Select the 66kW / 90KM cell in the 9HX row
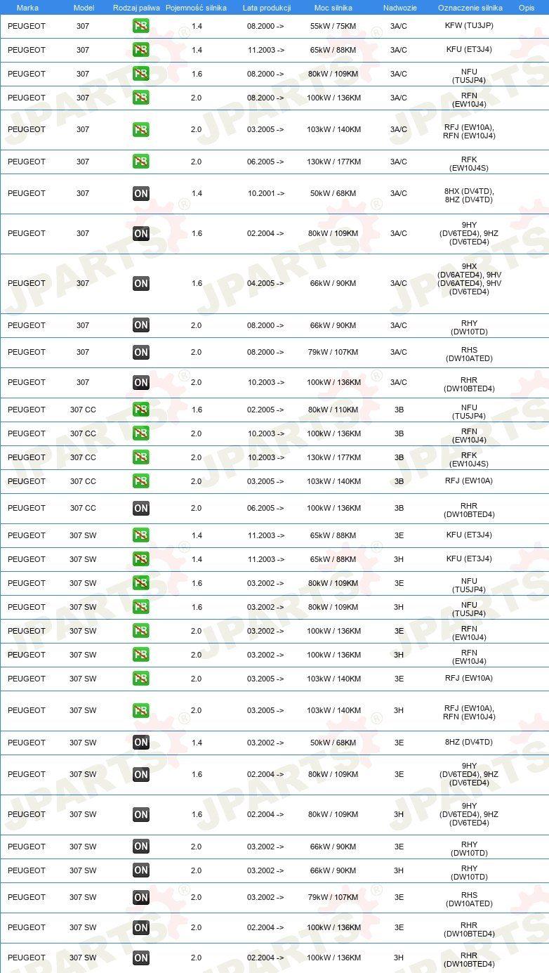The width and height of the screenshot is (549, 973). (x=333, y=283)
